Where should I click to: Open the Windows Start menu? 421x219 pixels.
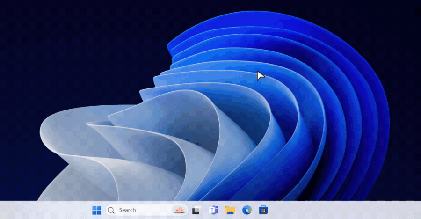tap(97, 210)
